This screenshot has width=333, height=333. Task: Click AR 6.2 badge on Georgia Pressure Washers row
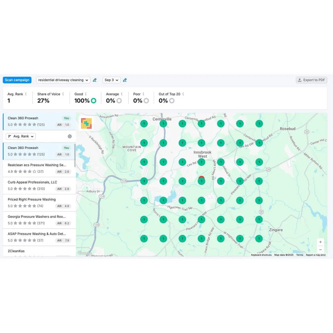(x=63, y=223)
